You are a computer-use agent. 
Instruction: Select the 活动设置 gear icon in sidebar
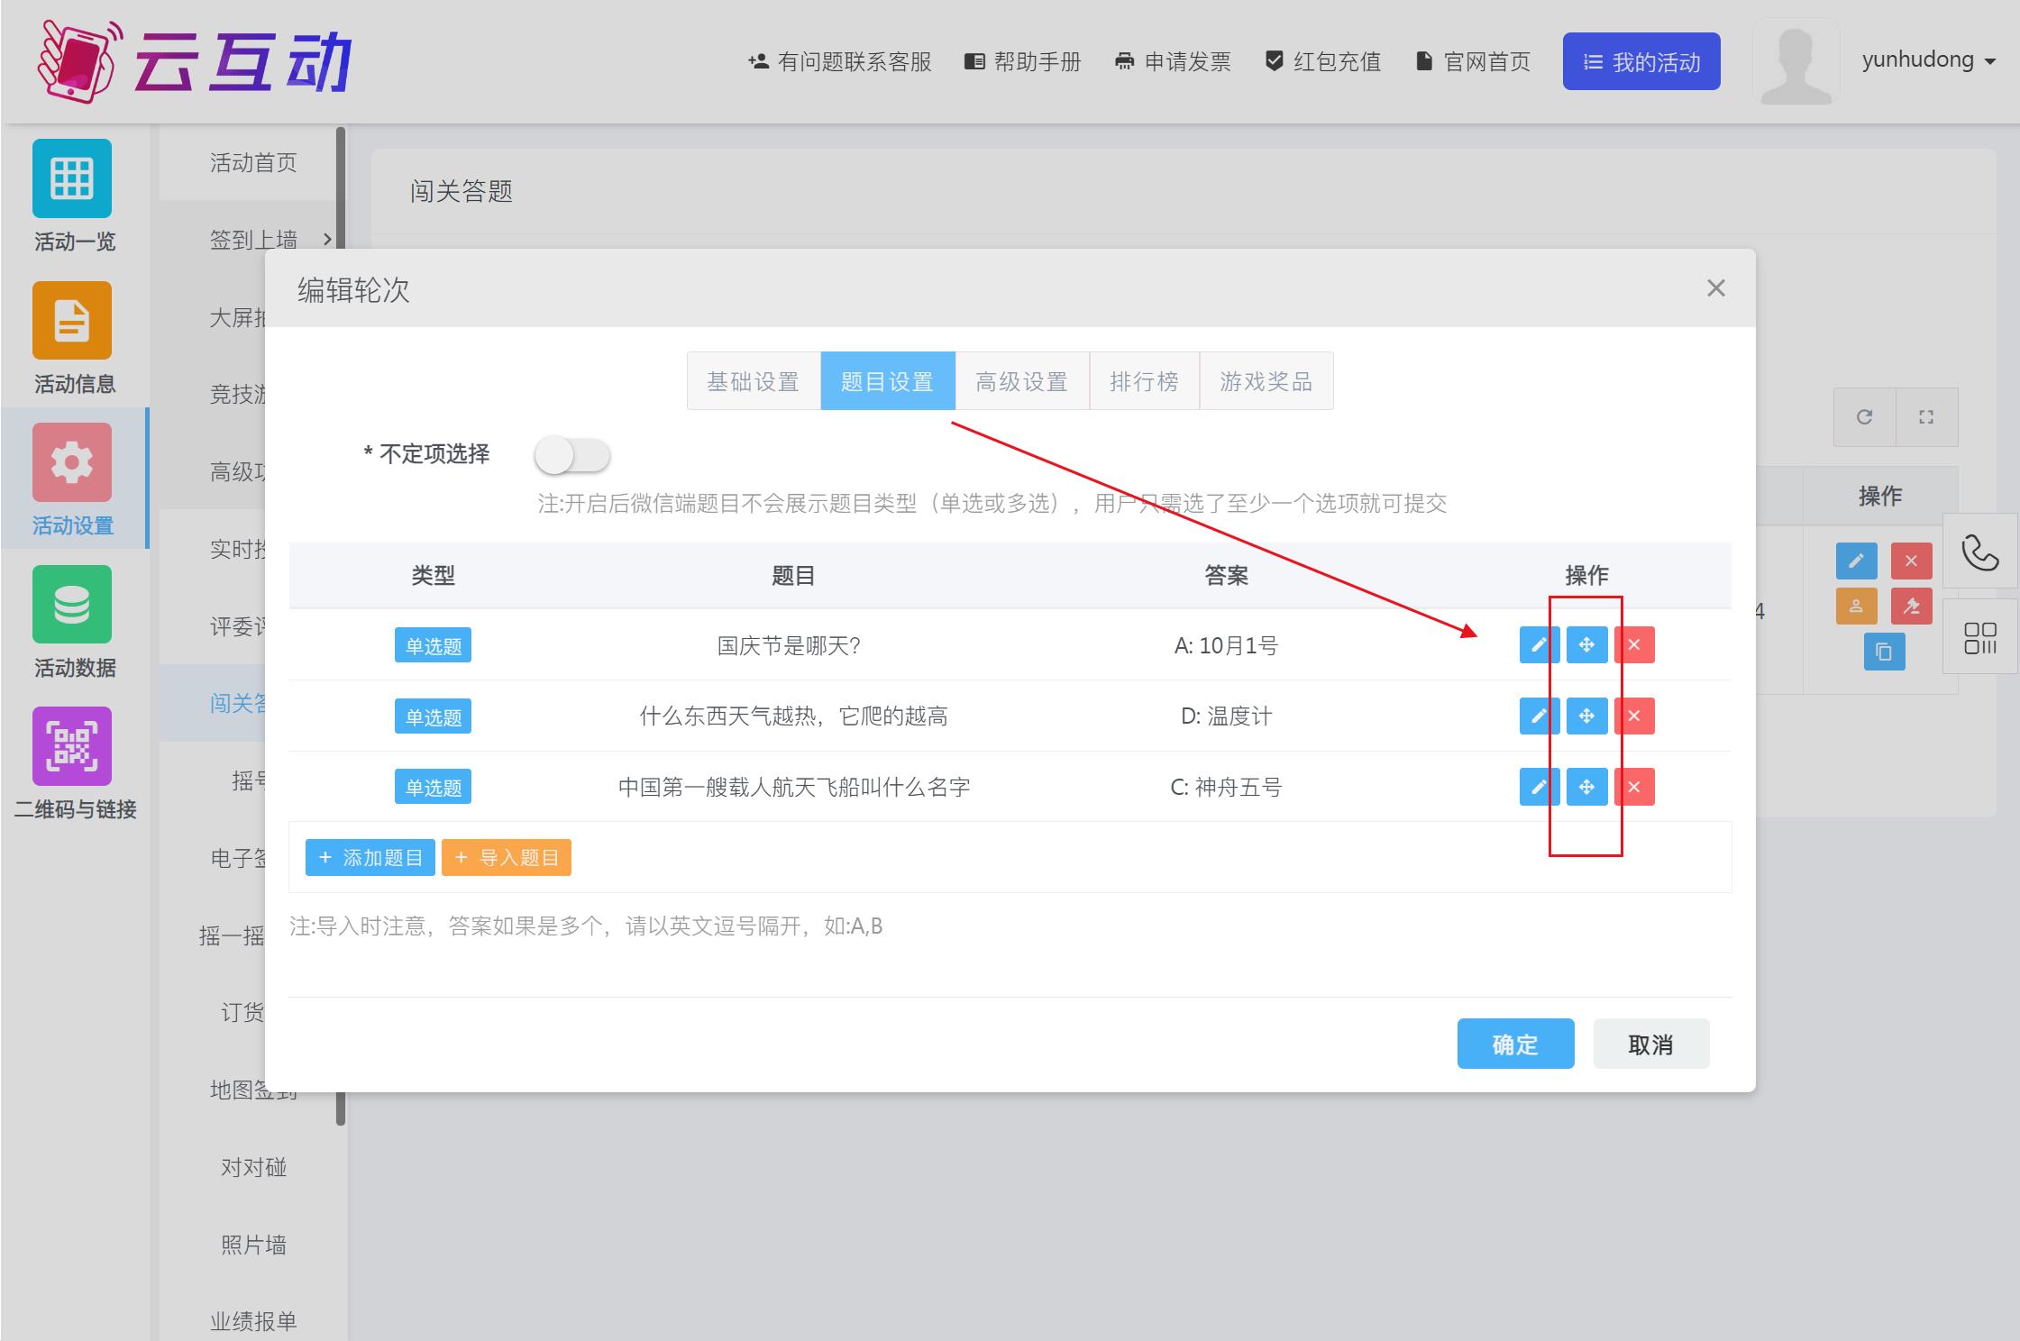72,462
